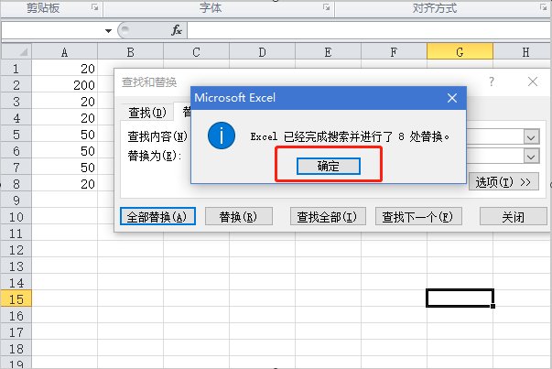Image resolution: width=552 pixels, height=369 pixels.
Task: Click cell A1 containing 20
Action: pos(64,69)
